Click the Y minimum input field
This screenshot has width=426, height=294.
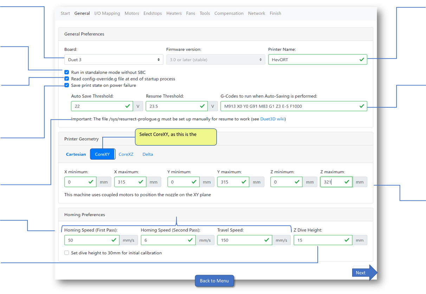(183, 182)
